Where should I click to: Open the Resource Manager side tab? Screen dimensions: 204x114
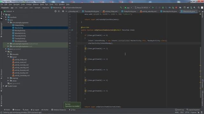[1, 30]
